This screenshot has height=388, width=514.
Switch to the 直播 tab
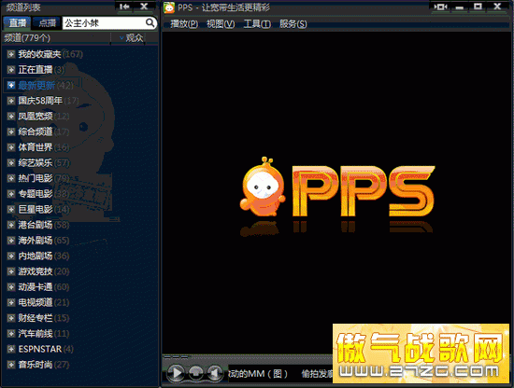point(17,23)
